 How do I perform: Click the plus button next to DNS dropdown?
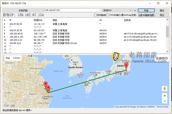click(135, 11)
